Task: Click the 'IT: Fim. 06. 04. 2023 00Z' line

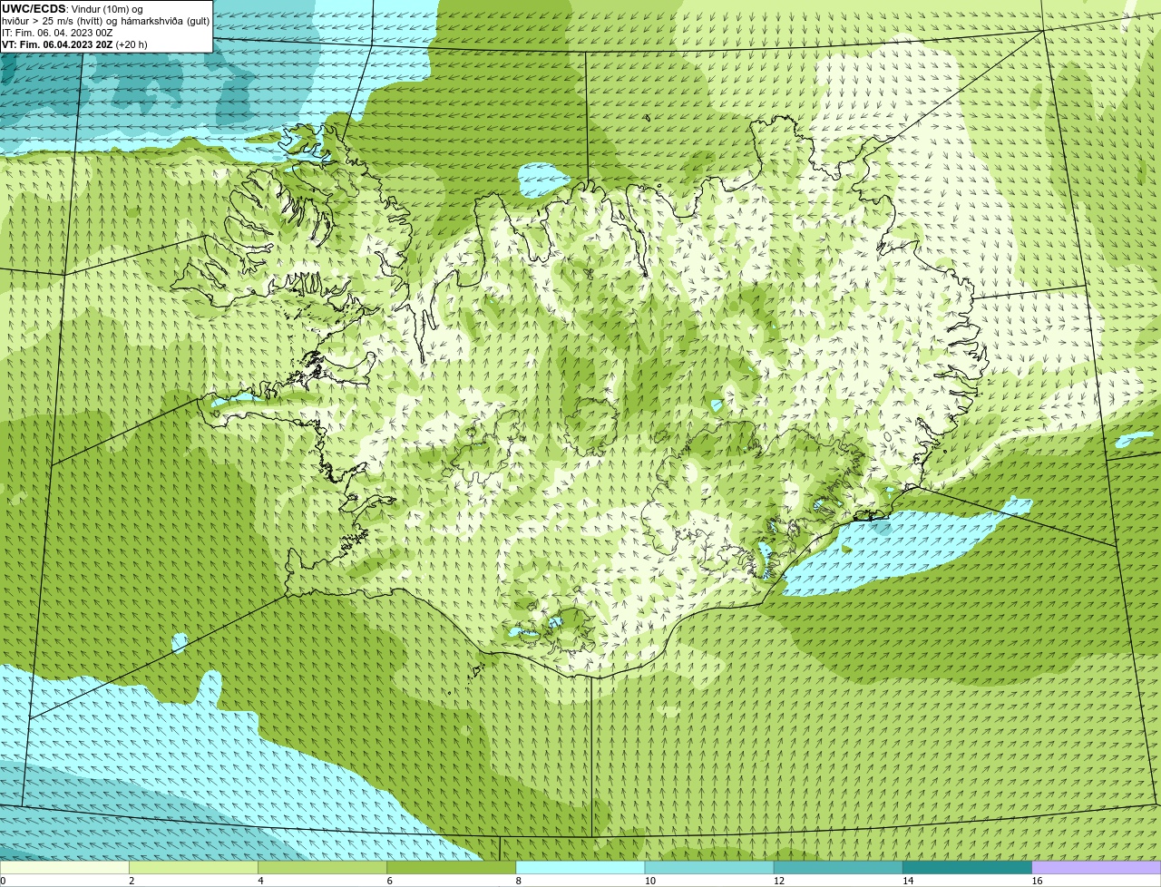Action: (57, 33)
